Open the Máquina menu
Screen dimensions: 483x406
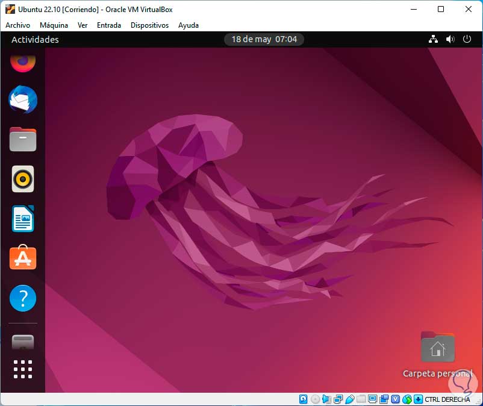point(54,25)
